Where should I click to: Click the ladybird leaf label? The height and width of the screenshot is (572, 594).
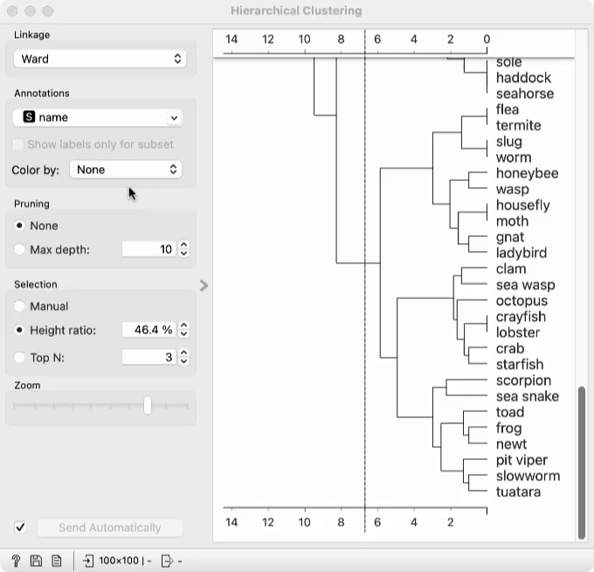coord(521,253)
